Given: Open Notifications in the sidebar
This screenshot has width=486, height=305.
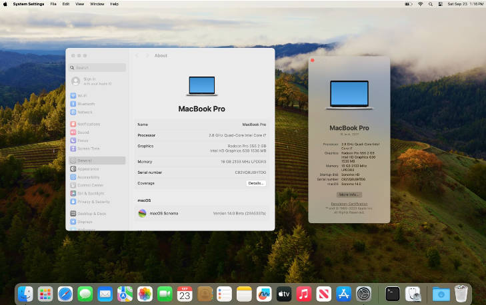Looking at the screenshot, I should tap(97, 124).
